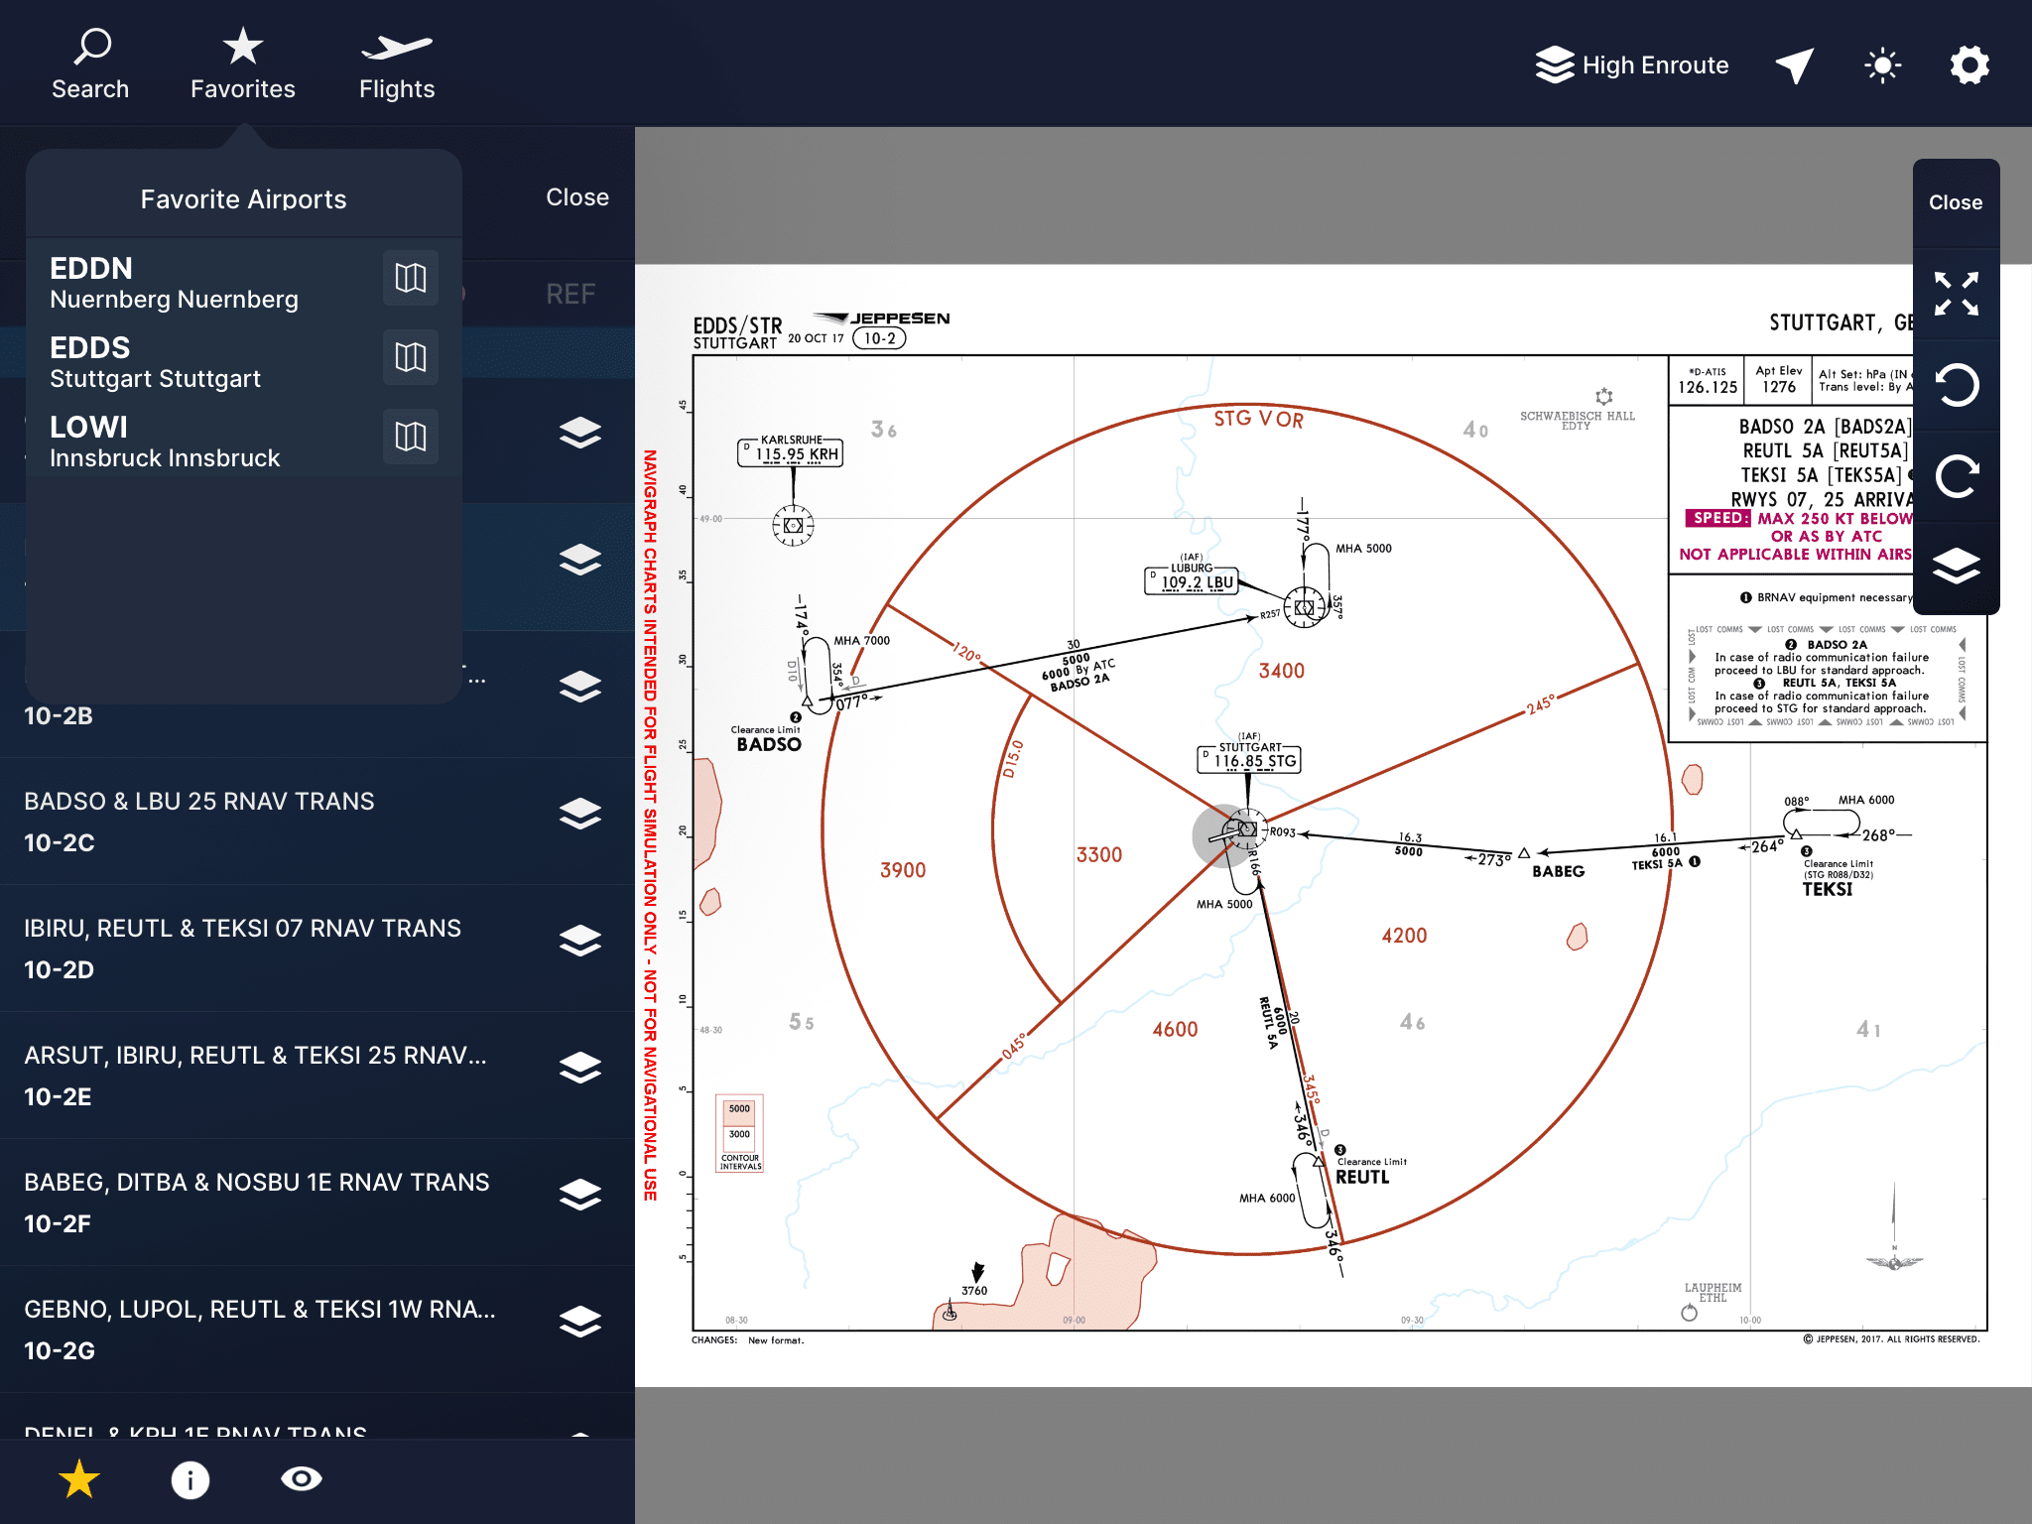Open settings gear icon
2032x1524 pixels.
pos(1969,65)
